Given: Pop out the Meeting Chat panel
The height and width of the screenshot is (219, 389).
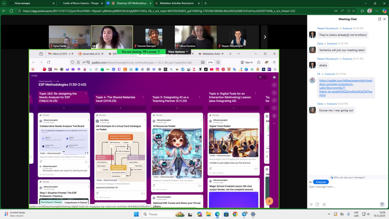Looking at the screenshot, I should click(x=380, y=19).
